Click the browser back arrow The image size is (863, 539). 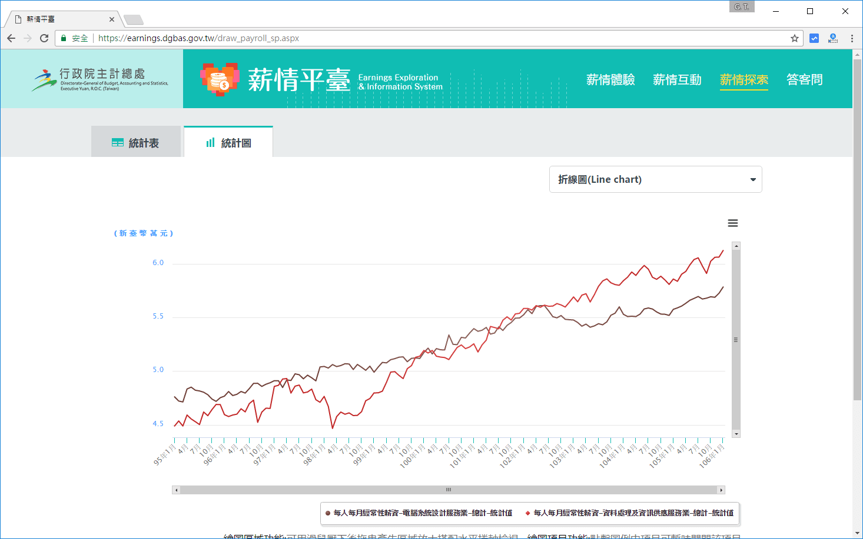[11, 38]
